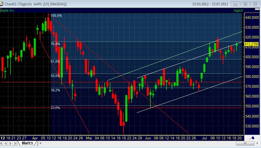Click the horizontal scrollbar thumb

tap(245, 143)
